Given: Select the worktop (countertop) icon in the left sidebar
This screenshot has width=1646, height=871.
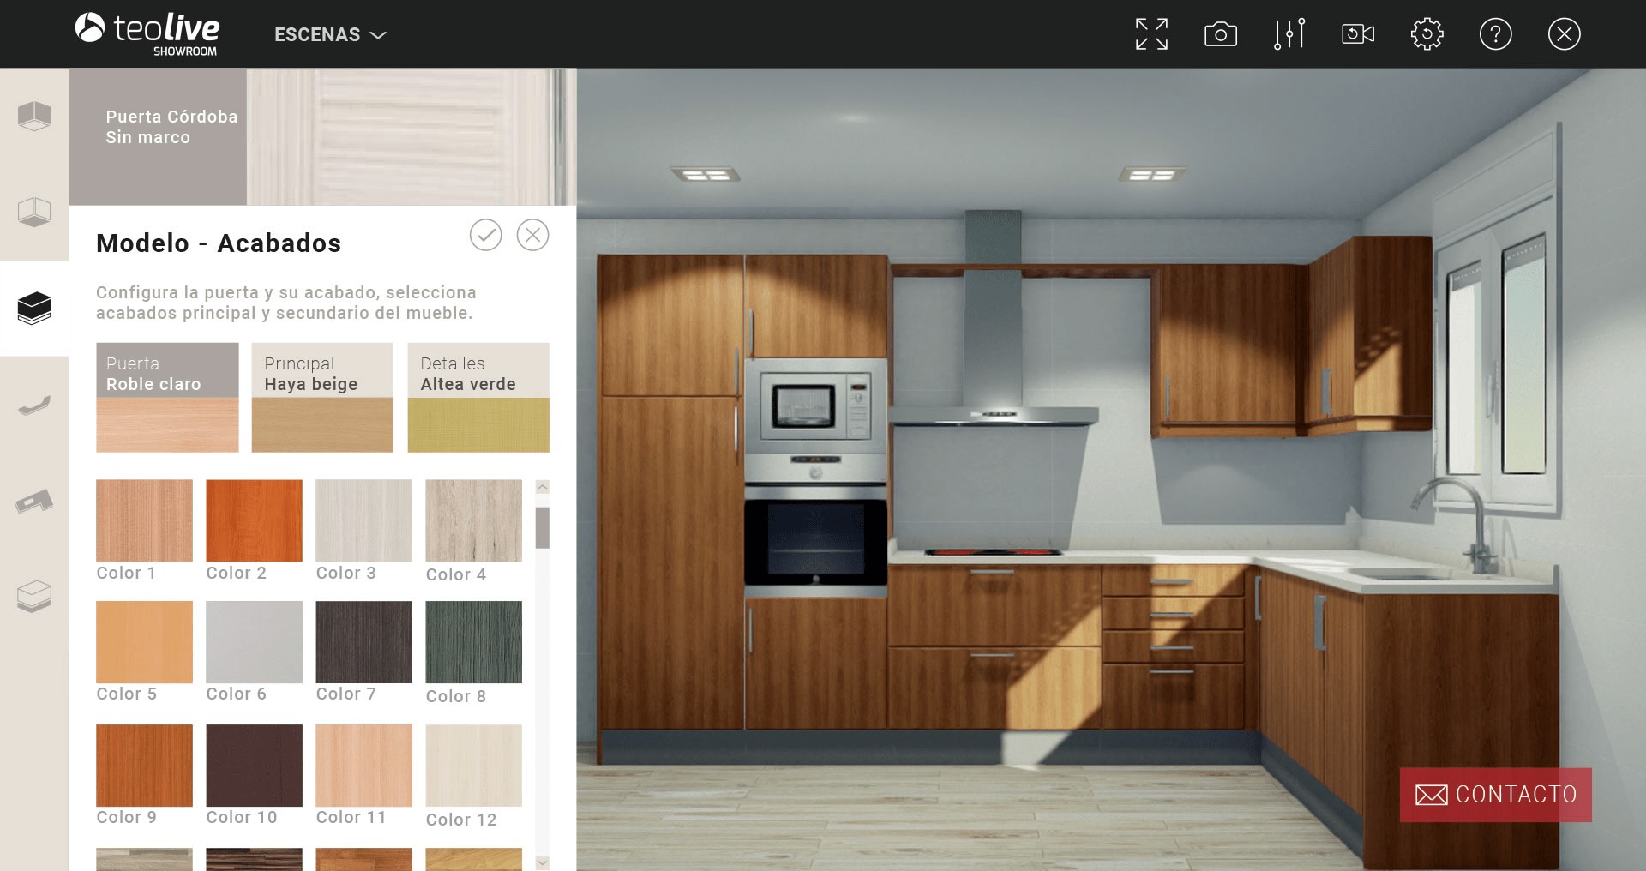Looking at the screenshot, I should 34,501.
